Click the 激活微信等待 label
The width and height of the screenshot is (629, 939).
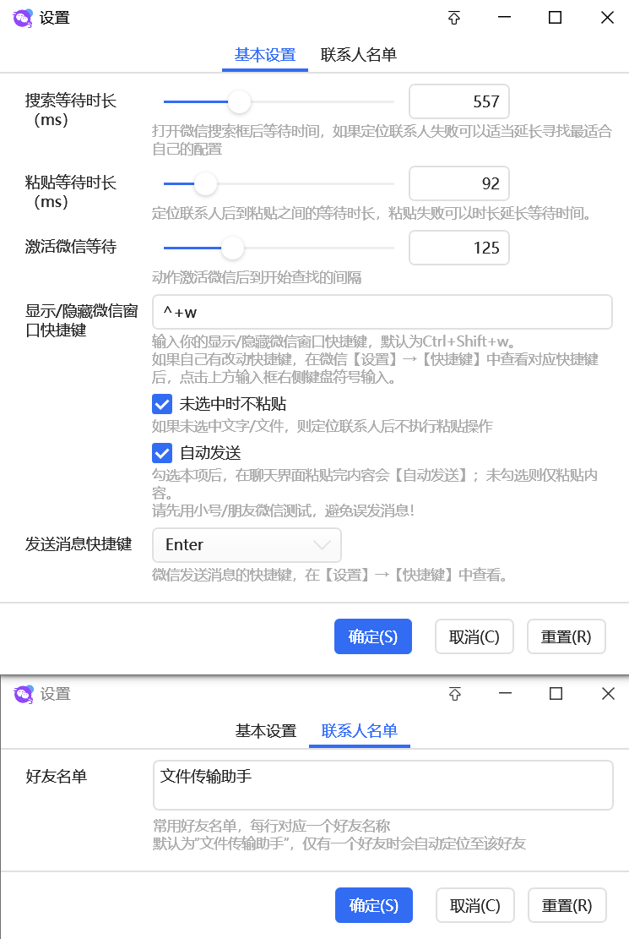click(x=71, y=247)
